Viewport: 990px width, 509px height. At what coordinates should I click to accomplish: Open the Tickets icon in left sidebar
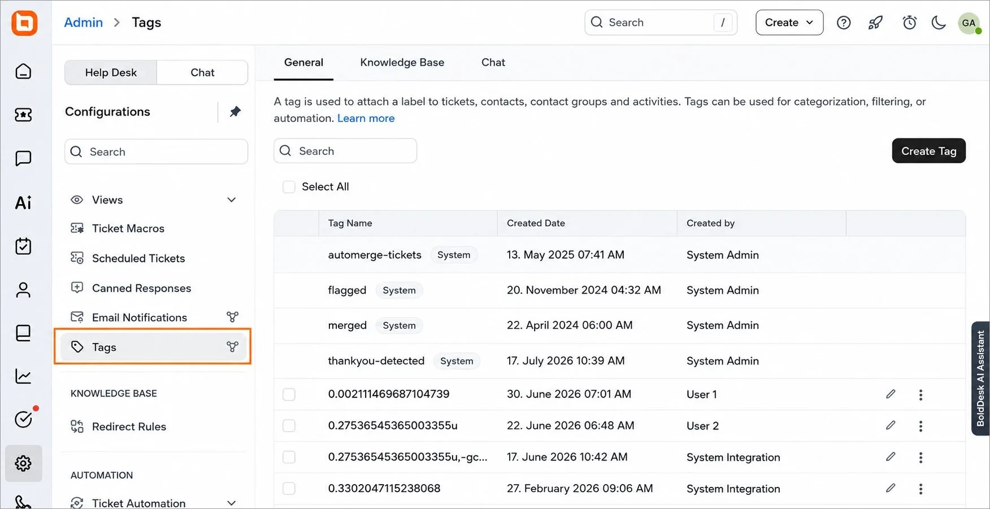[23, 115]
